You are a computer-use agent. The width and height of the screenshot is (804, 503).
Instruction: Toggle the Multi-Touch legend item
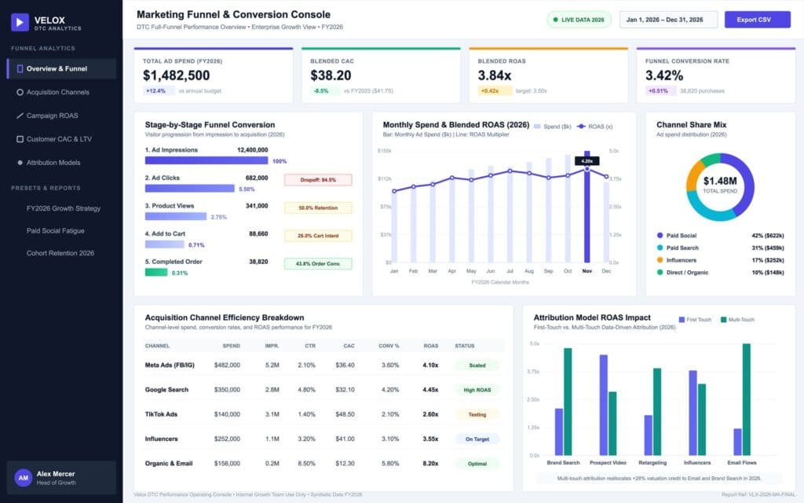[x=737, y=320]
